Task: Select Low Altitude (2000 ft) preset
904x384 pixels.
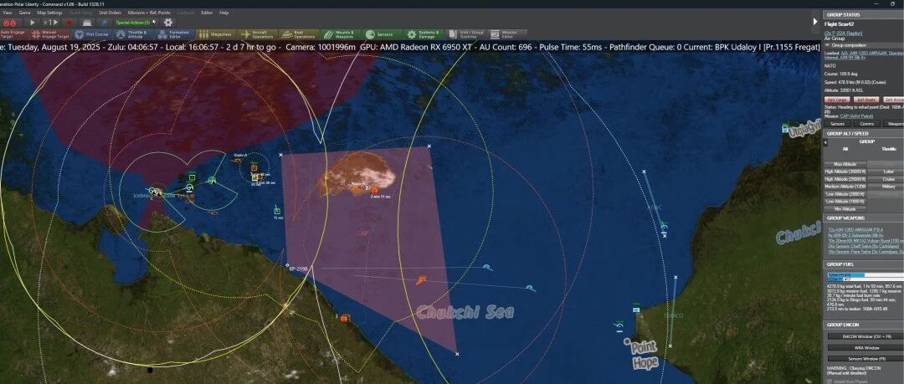Action: (845, 194)
